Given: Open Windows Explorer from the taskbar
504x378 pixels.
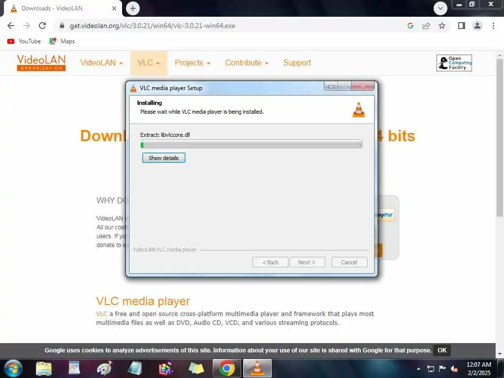Looking at the screenshot, I should (44, 369).
